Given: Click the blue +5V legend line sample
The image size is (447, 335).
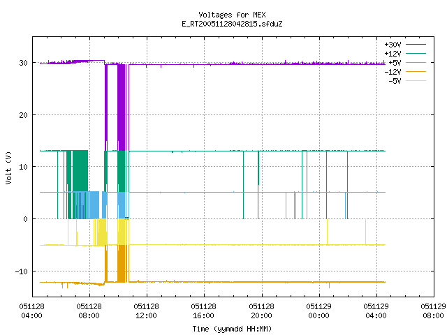Looking at the screenshot, I should pyautogui.click(x=416, y=62).
